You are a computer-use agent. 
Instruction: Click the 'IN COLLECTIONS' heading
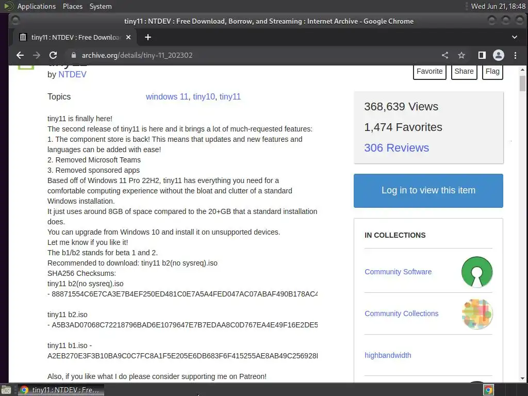pyautogui.click(x=395, y=235)
